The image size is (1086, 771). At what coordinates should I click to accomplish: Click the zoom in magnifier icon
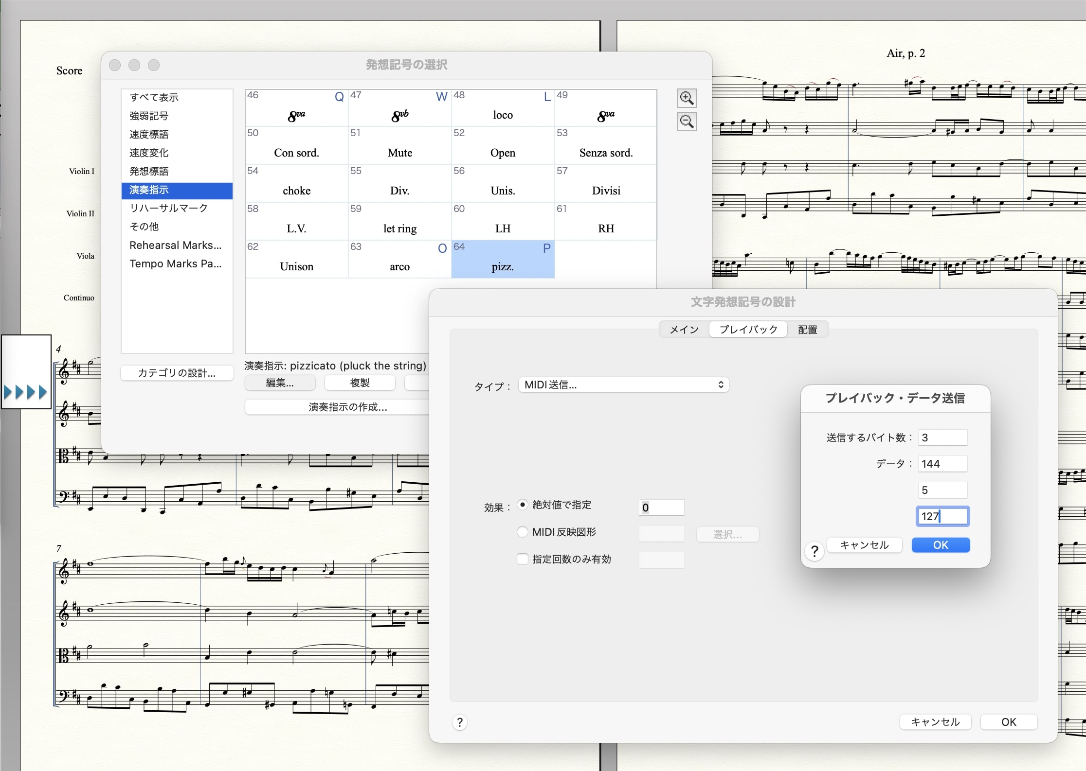point(687,98)
